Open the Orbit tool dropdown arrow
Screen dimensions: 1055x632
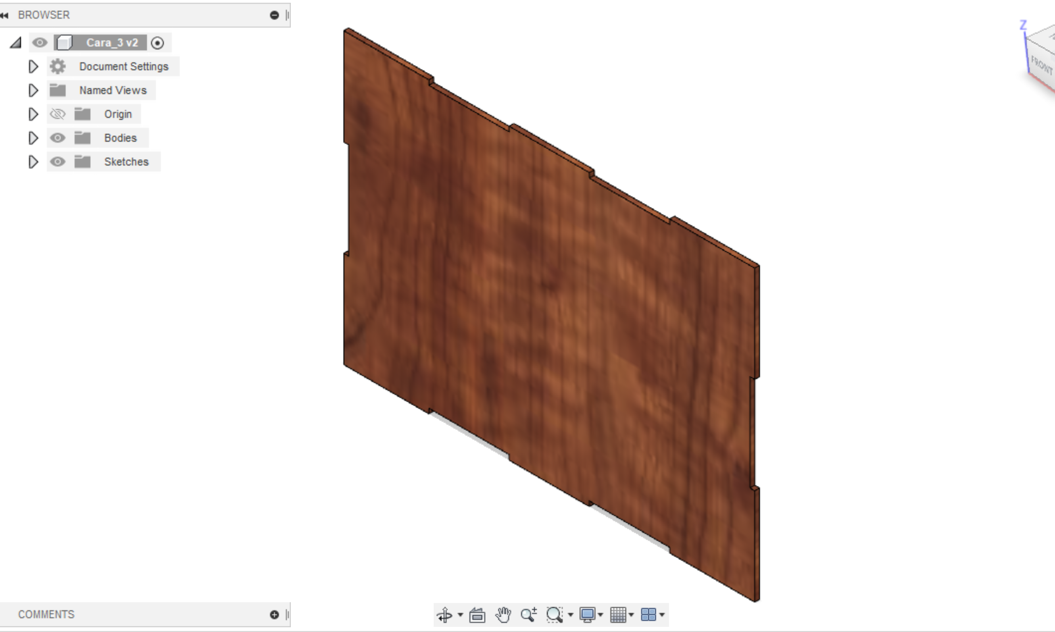(x=460, y=615)
